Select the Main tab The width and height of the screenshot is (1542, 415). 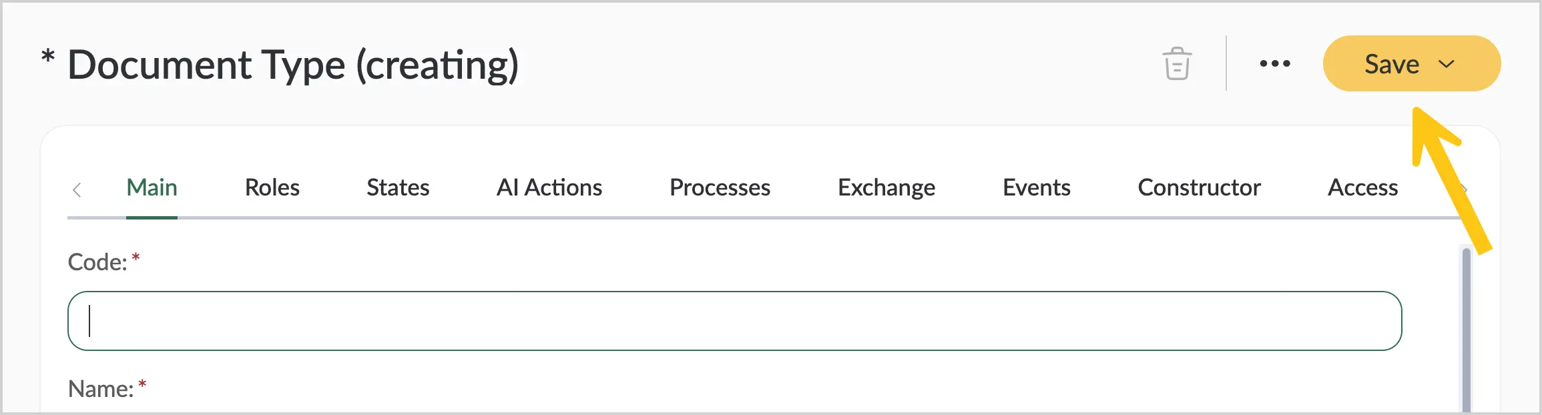[152, 187]
